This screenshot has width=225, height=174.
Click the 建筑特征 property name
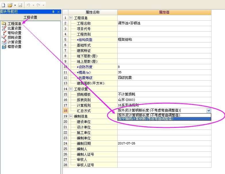(84, 50)
